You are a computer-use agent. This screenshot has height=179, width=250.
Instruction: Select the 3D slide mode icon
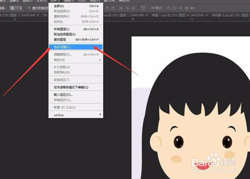[x=186, y=8]
